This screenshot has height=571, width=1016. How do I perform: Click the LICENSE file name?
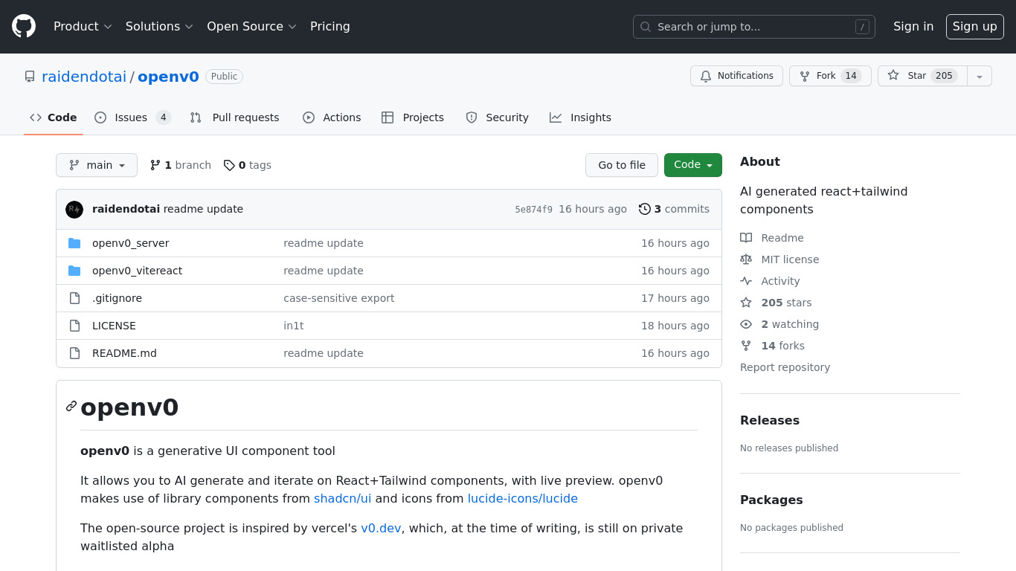114,326
